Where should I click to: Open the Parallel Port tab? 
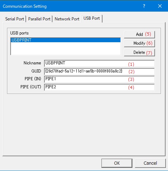39,19
